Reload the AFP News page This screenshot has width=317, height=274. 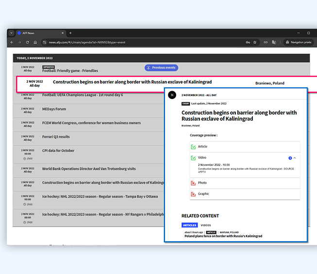27,42
